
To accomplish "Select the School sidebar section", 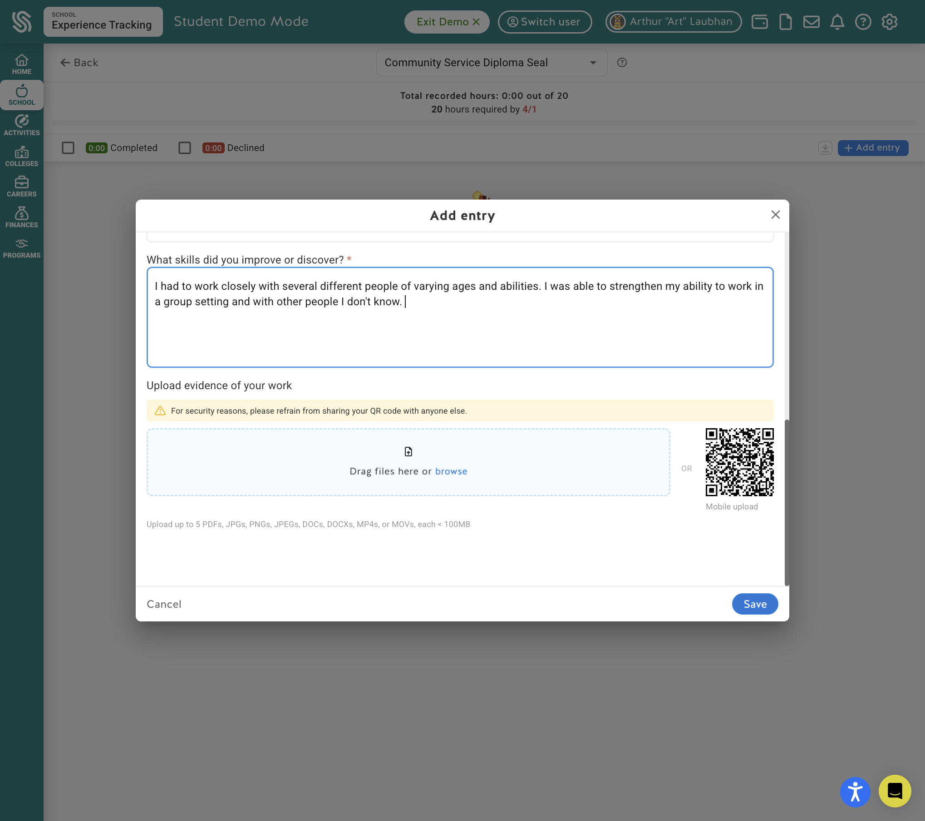I will pos(22,95).
